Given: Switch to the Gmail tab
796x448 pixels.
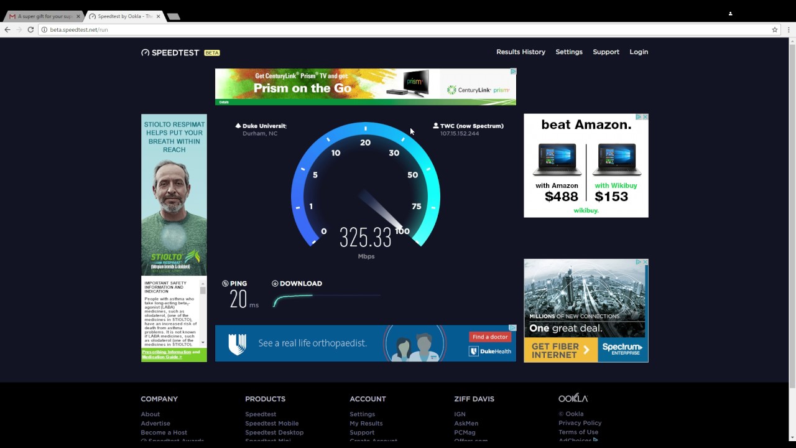Looking at the screenshot, I should pos(44,16).
